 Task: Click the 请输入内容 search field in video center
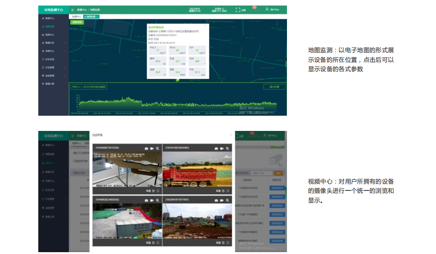(x=261, y=173)
